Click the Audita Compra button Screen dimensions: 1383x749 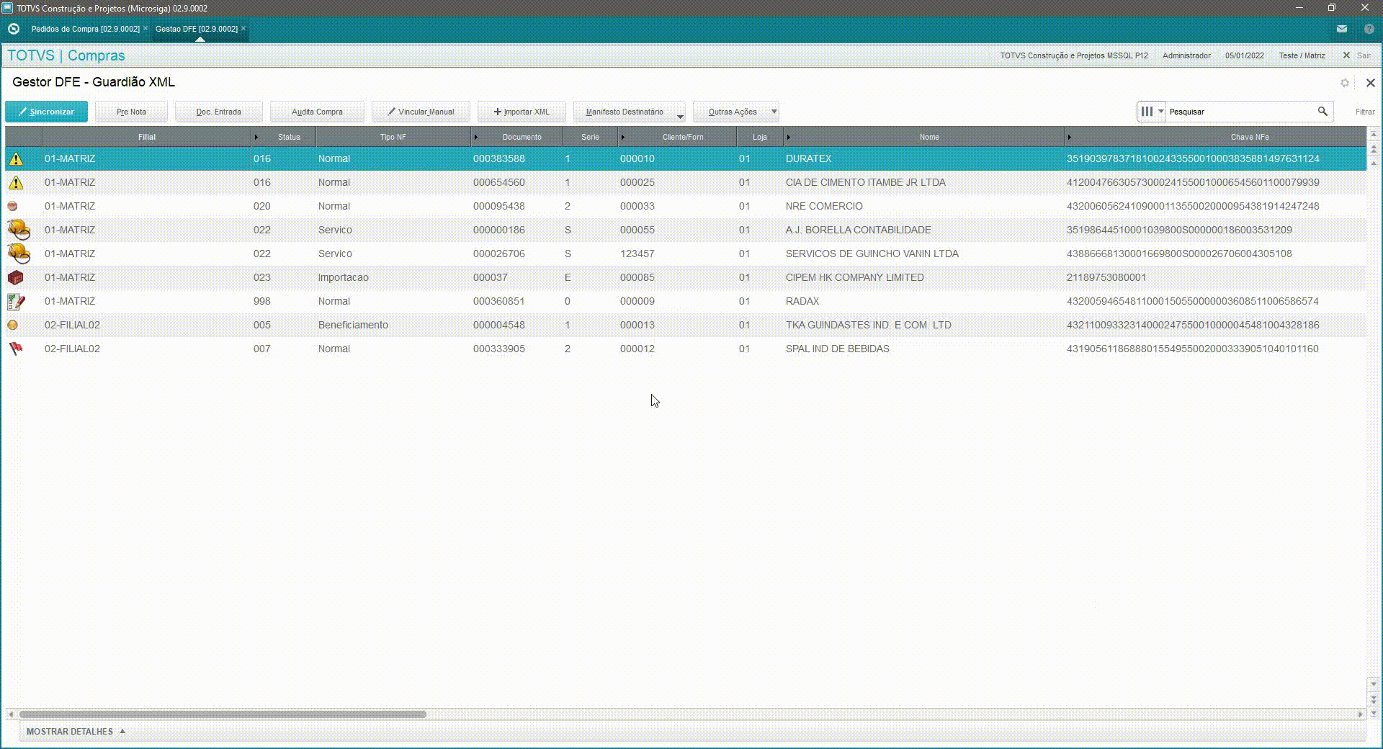317,112
